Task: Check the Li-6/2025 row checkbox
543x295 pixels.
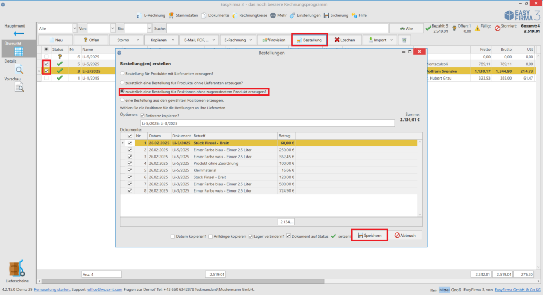Action: 47,56
